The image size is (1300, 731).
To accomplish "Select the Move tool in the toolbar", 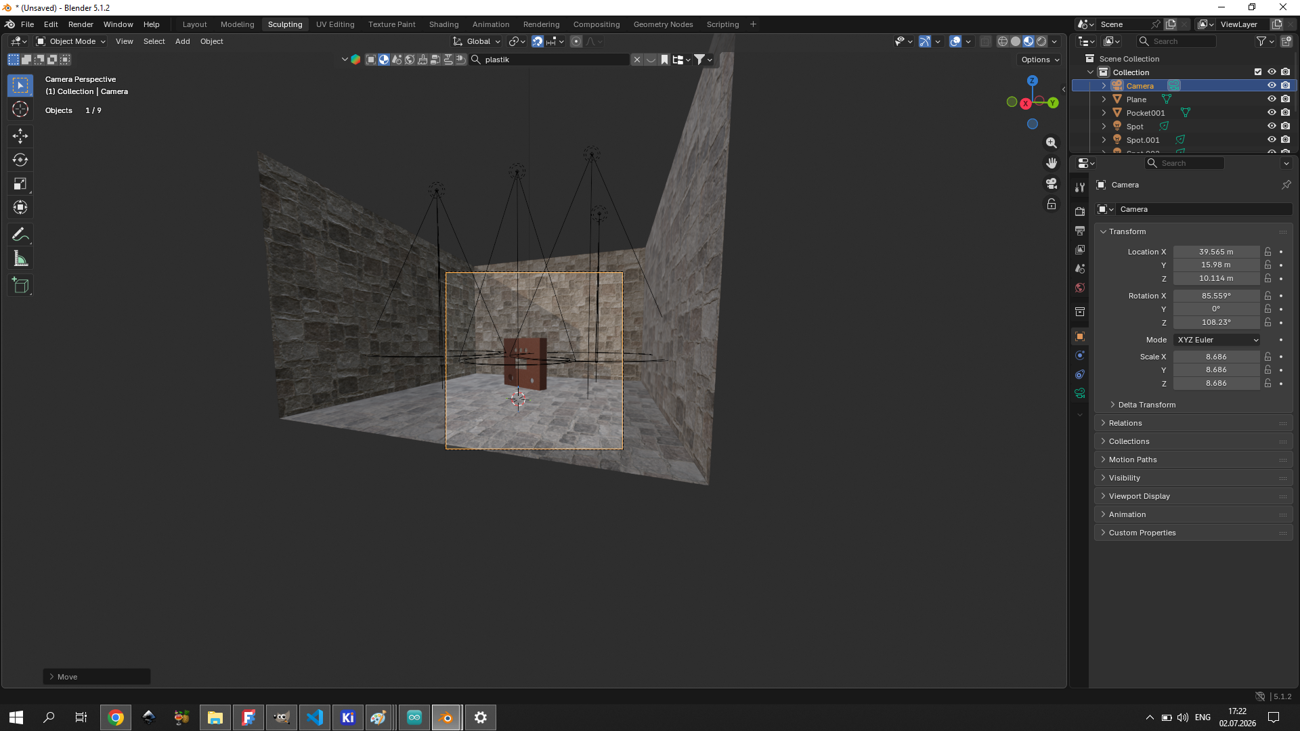I will point(20,136).
